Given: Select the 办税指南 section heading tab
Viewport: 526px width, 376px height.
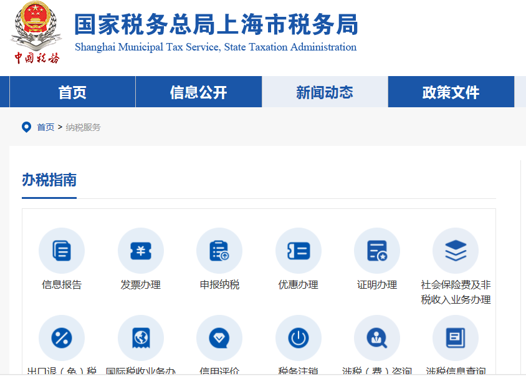Looking at the screenshot, I should (x=49, y=181).
